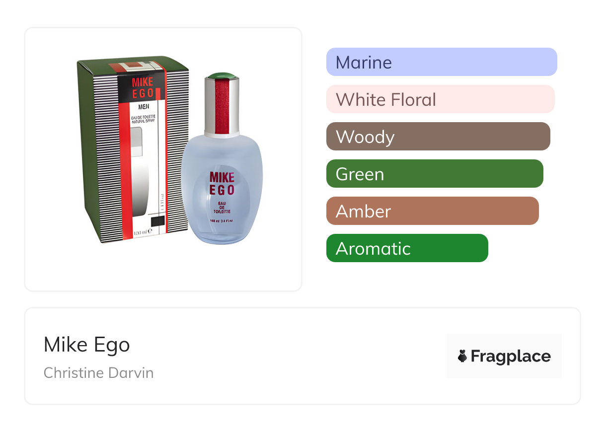The image size is (605, 429).
Task: Click the brown Woody accord bar
Action: (x=438, y=137)
